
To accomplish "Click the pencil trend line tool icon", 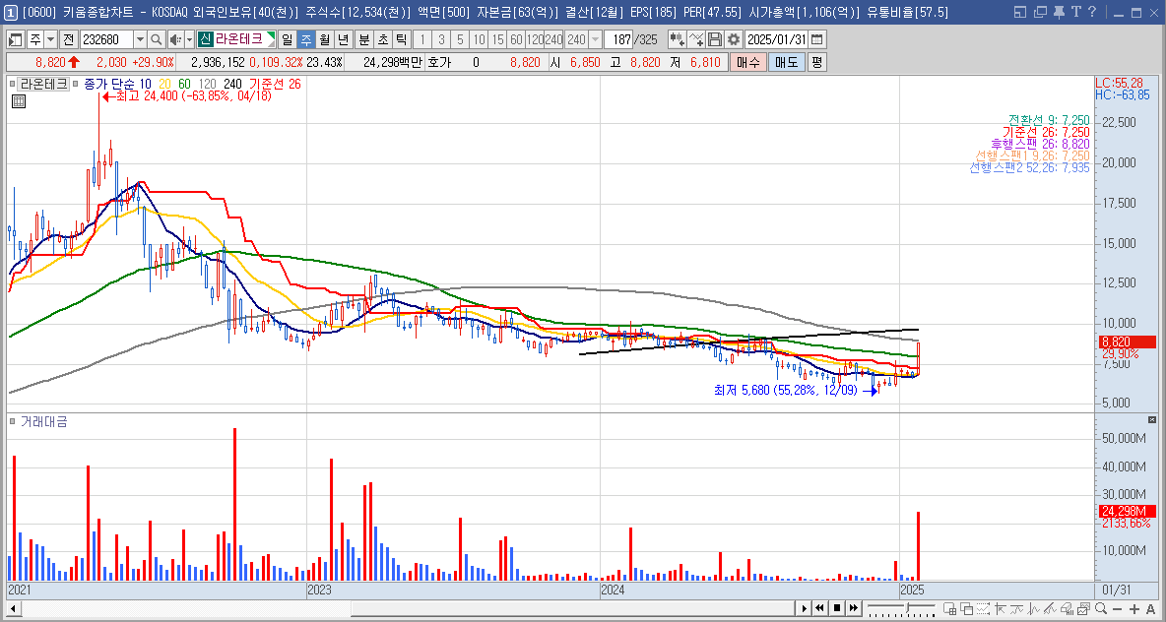I will pos(1050,608).
